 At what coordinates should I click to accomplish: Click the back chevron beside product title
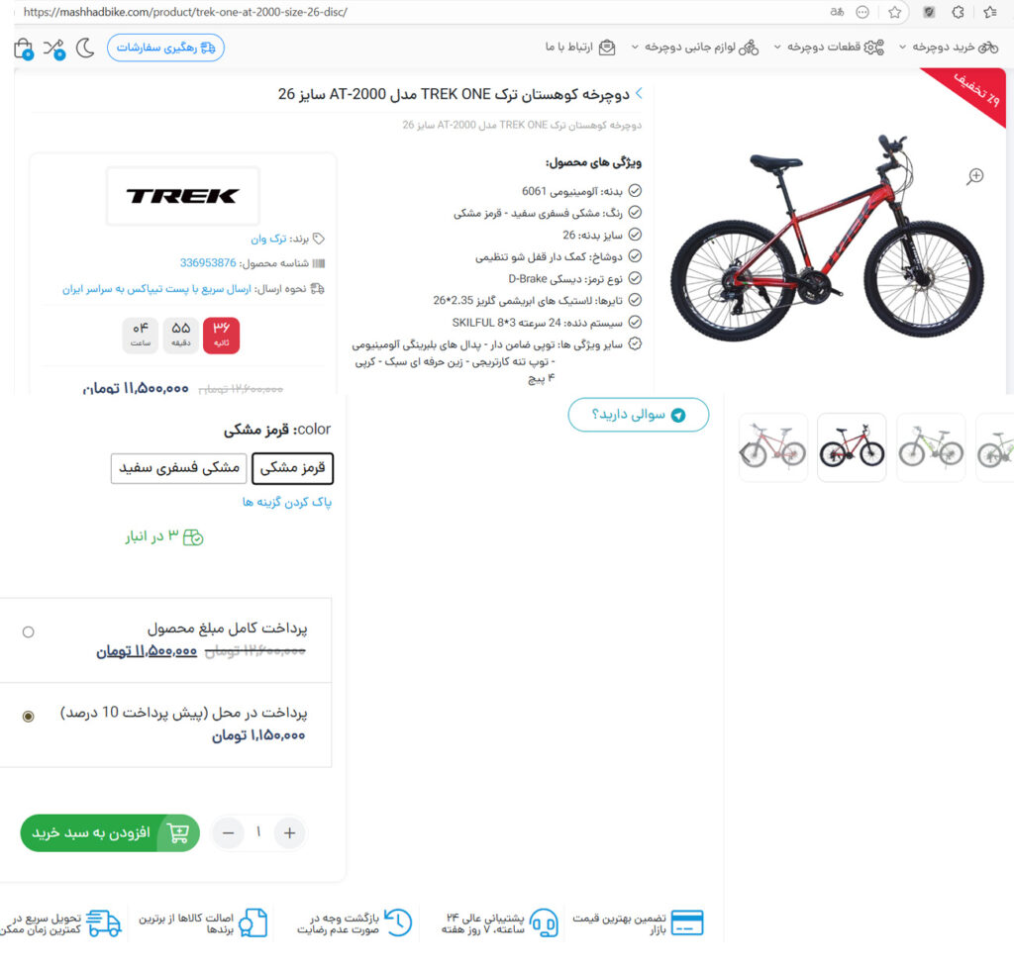[x=639, y=94]
